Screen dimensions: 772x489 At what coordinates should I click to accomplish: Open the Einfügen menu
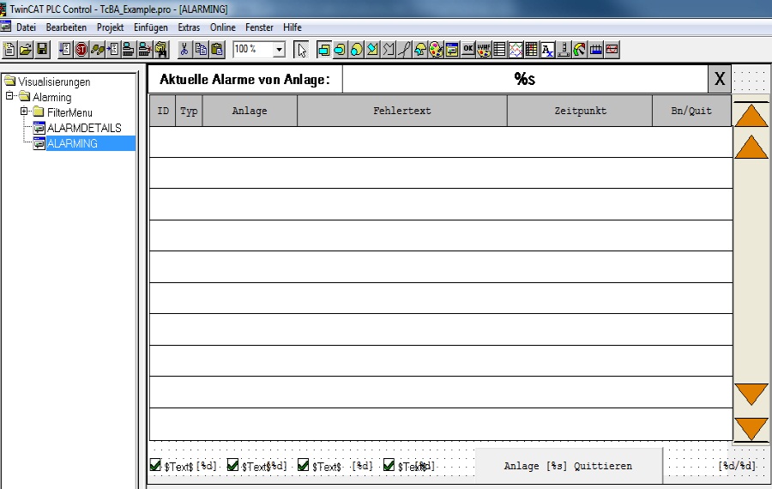pyautogui.click(x=151, y=27)
